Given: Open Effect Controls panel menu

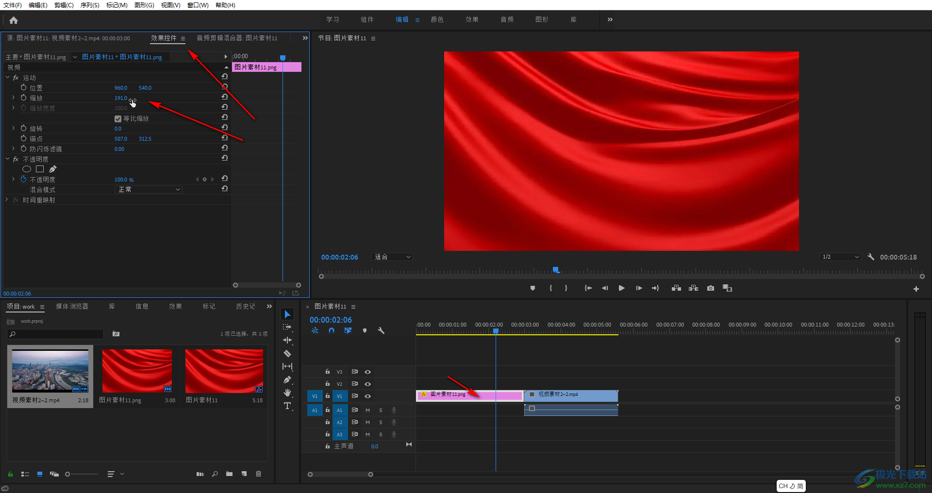Looking at the screenshot, I should [183, 38].
